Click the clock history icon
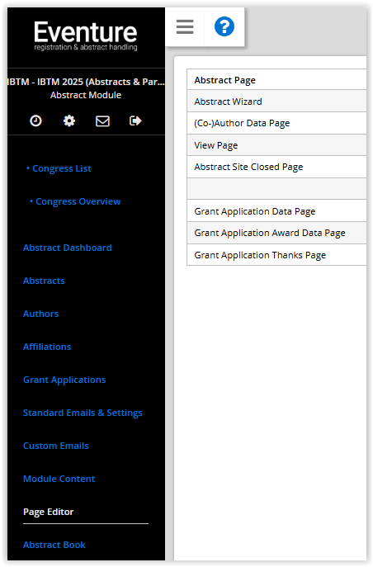The height and width of the screenshot is (567, 373). tap(35, 120)
